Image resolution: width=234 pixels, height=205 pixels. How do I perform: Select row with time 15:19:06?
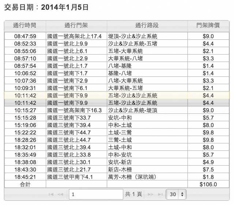(x=117, y=125)
